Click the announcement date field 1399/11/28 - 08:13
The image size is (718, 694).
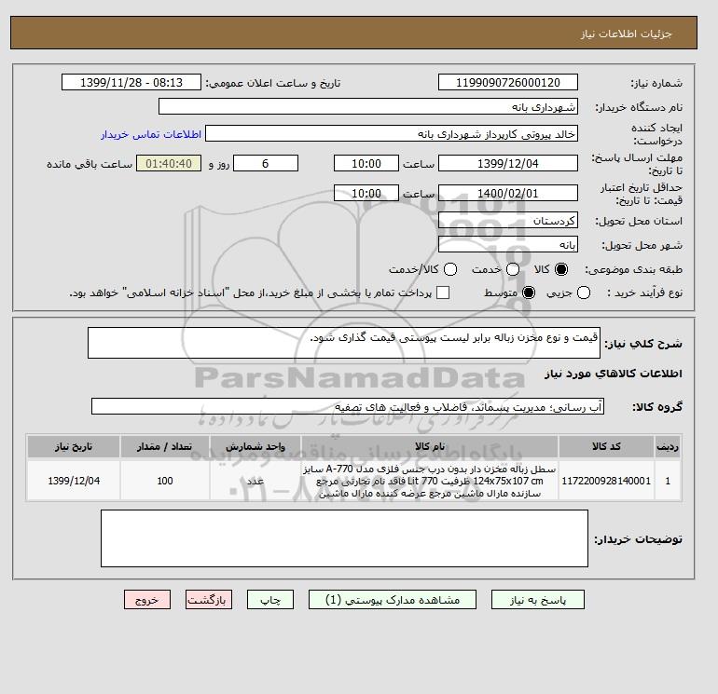click(x=131, y=82)
